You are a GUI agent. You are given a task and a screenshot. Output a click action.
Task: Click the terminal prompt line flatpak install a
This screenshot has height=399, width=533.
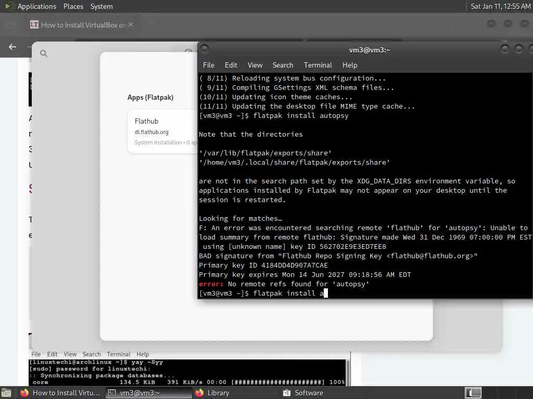pos(263,293)
